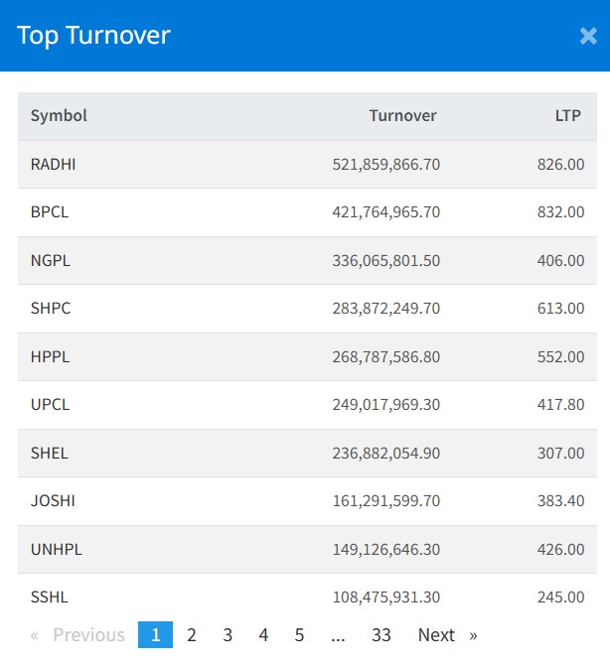Screen dimensions: 610x667
Task: Click the SHPC stock symbol
Action: point(51,309)
